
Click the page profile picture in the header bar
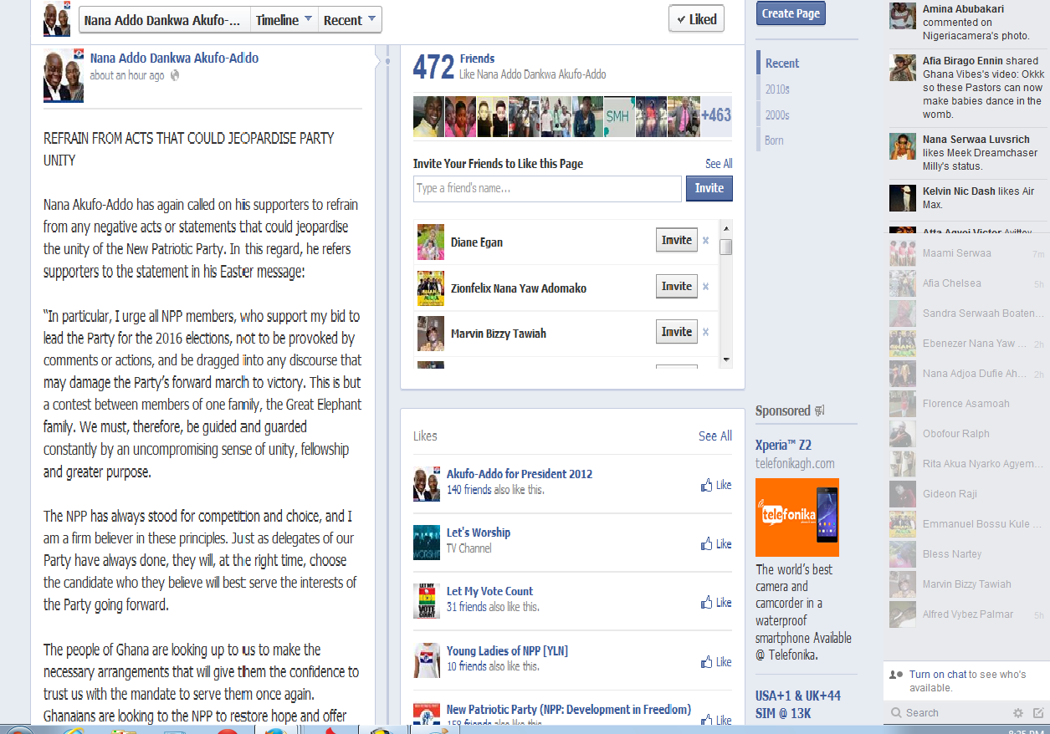point(57,19)
